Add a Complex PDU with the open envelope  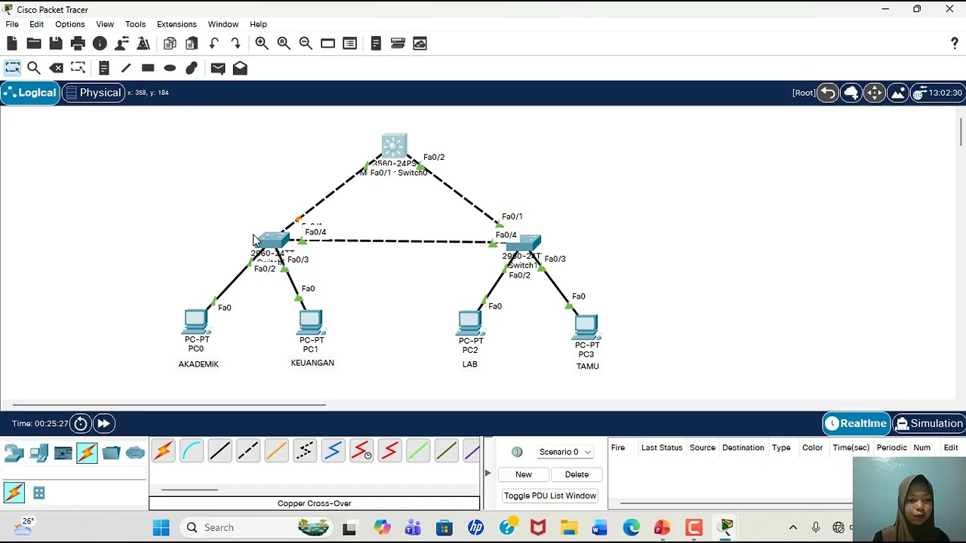click(x=240, y=68)
